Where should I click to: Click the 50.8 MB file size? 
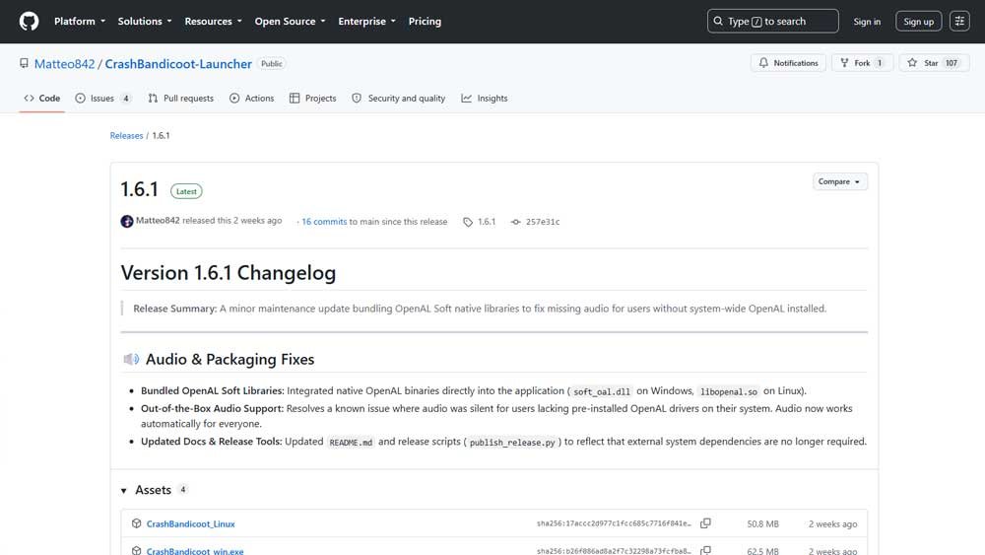coord(762,523)
